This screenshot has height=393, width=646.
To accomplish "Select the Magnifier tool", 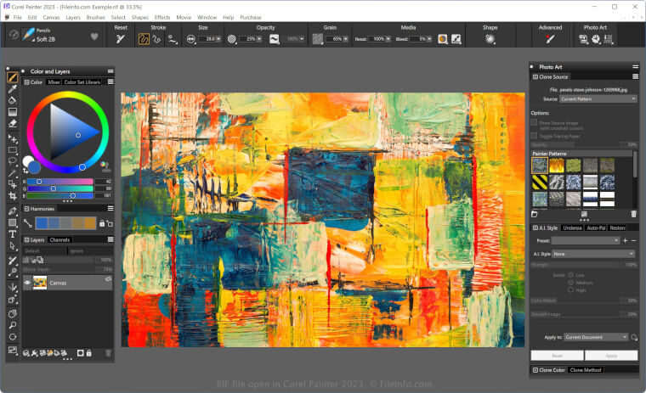I will [x=13, y=325].
